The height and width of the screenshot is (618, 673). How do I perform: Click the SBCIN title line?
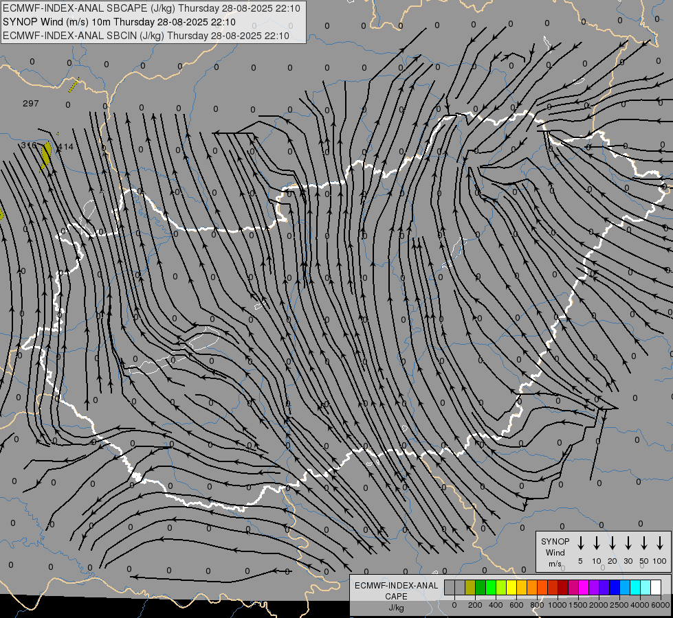click(x=146, y=36)
